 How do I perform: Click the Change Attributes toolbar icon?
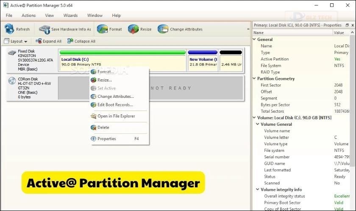point(163,29)
